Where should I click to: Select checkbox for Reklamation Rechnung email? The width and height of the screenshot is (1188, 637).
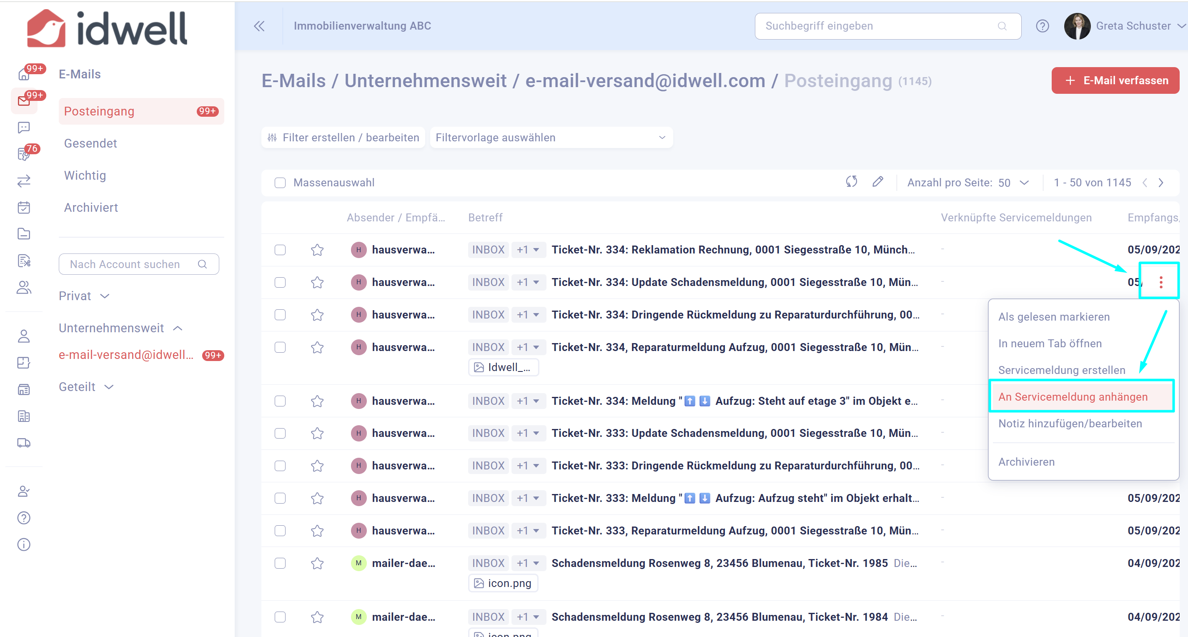(x=280, y=250)
